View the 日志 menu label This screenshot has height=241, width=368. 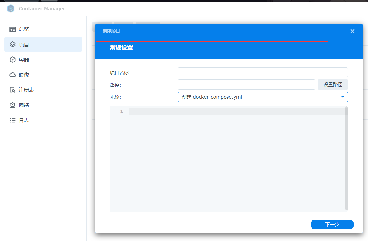pos(24,120)
